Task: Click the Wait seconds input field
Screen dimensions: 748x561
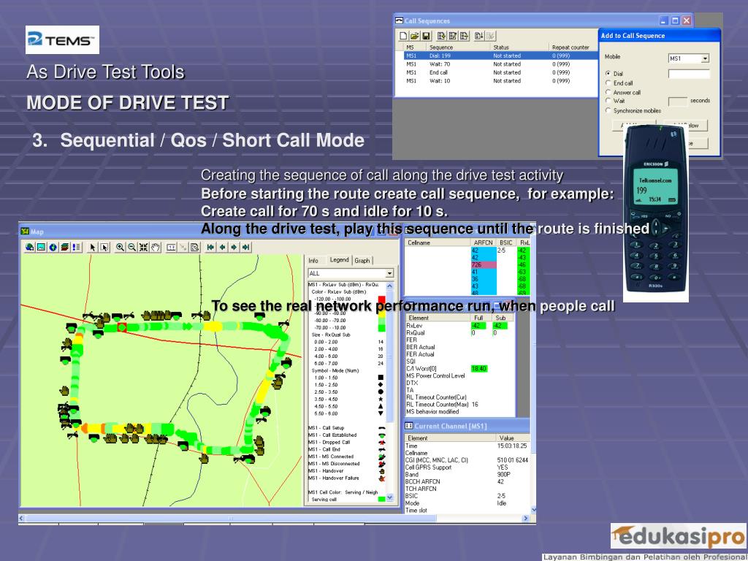Action: click(677, 101)
